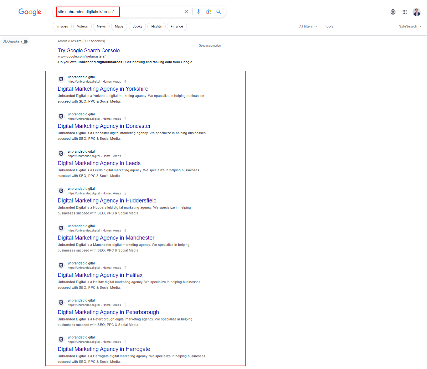Viewport: 427px width, 369px height.
Task: Switch to the News tab
Action: [101, 26]
